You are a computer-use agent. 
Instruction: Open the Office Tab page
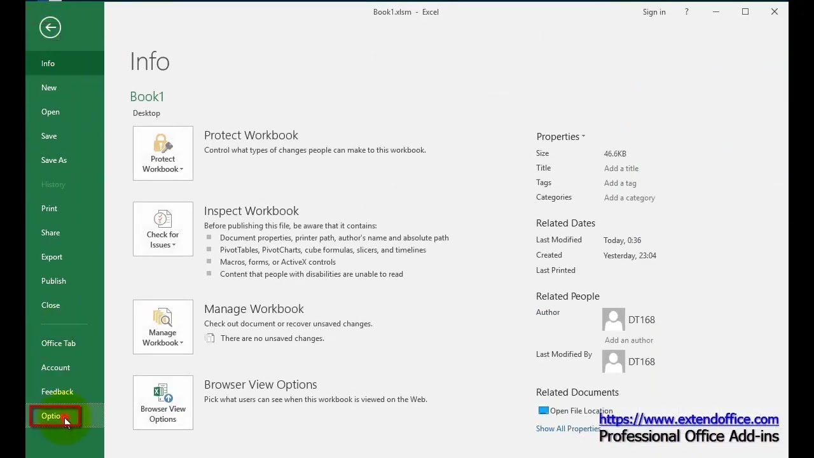pos(65,343)
